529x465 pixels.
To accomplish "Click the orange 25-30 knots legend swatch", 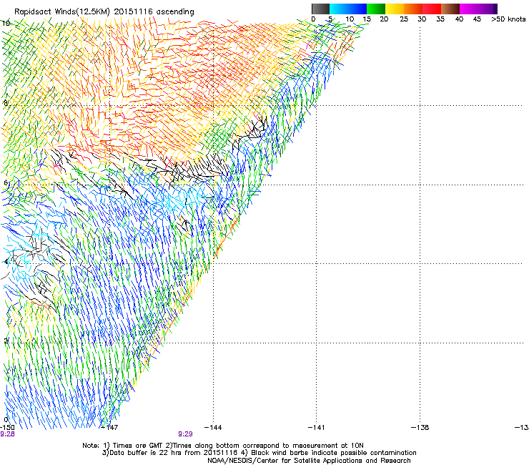I will pyautogui.click(x=413, y=9).
